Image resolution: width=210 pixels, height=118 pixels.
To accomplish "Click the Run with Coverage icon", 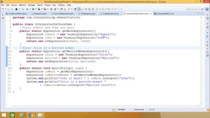I will 39,9.
